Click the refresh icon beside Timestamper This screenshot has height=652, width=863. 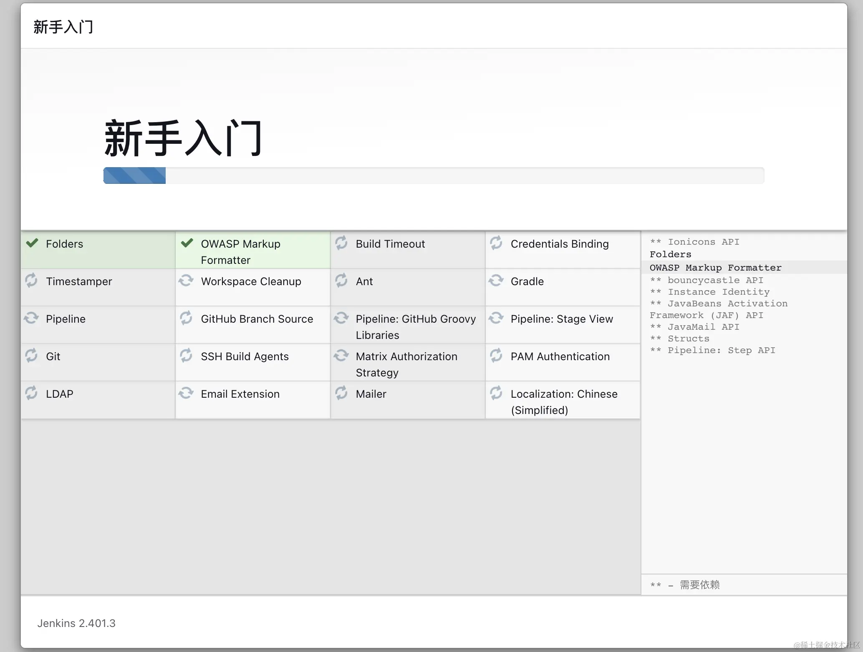point(31,281)
